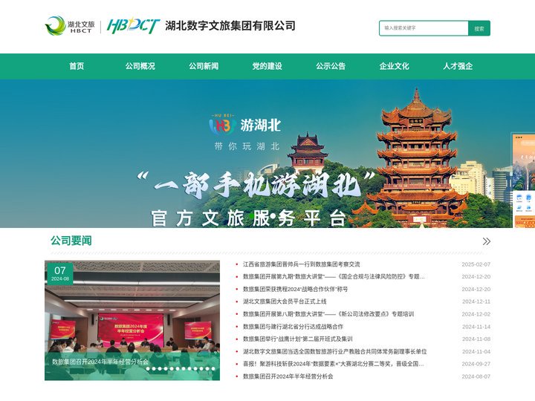Click date 2025-02-07 in news list
535x401 pixels.
[476, 264]
